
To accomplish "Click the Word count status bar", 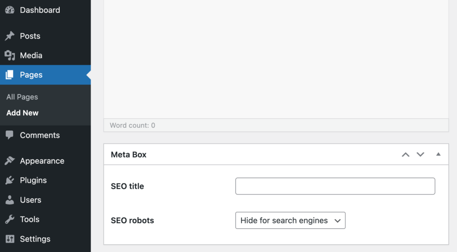I will [276, 126].
